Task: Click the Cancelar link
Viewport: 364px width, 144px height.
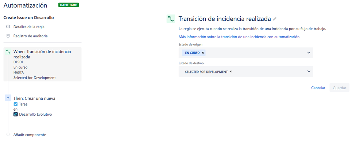Action: (x=318, y=88)
